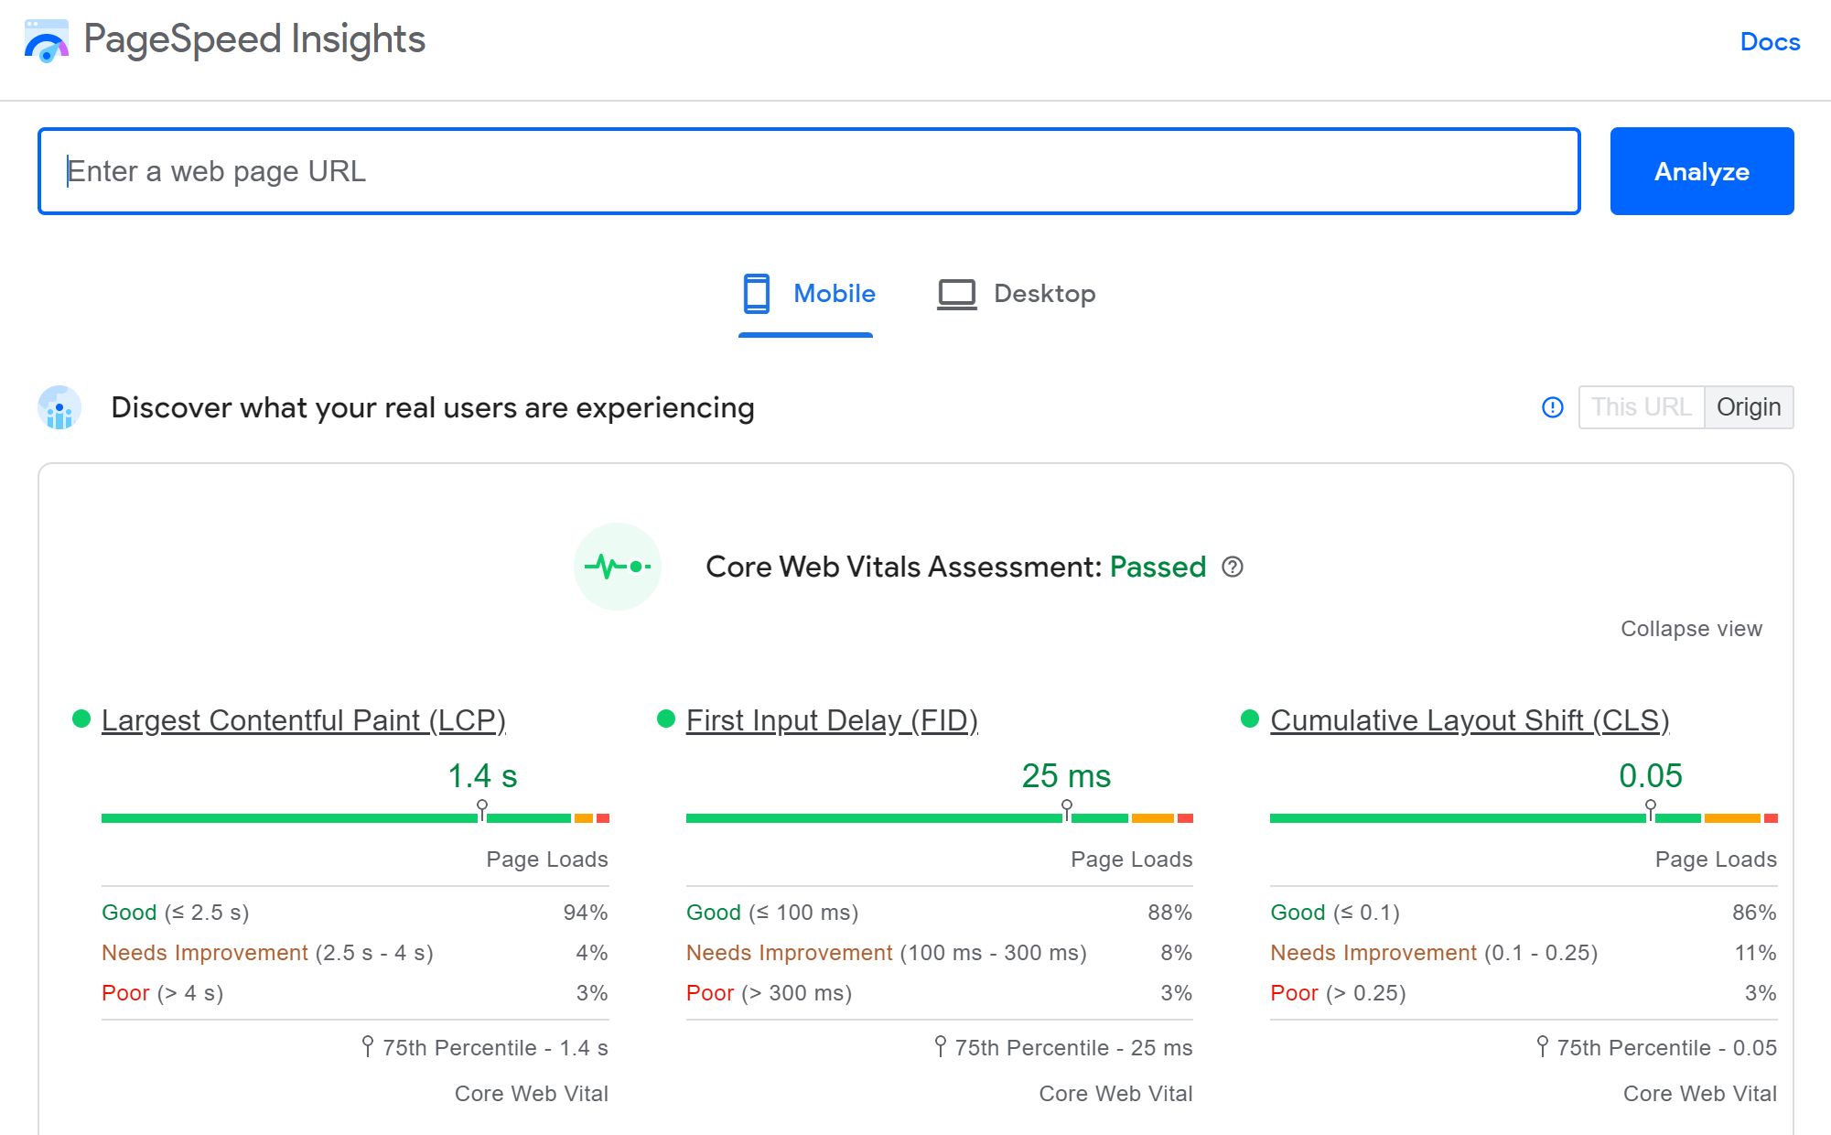
Task: Click the green heartbeat vitals icon
Action: [x=618, y=567]
